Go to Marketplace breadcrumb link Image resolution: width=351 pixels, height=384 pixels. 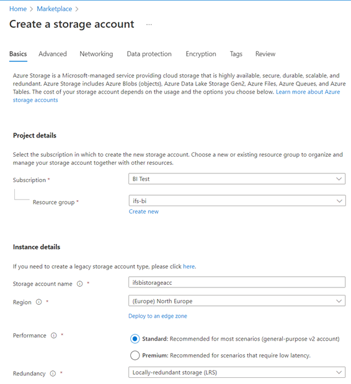[x=55, y=9]
